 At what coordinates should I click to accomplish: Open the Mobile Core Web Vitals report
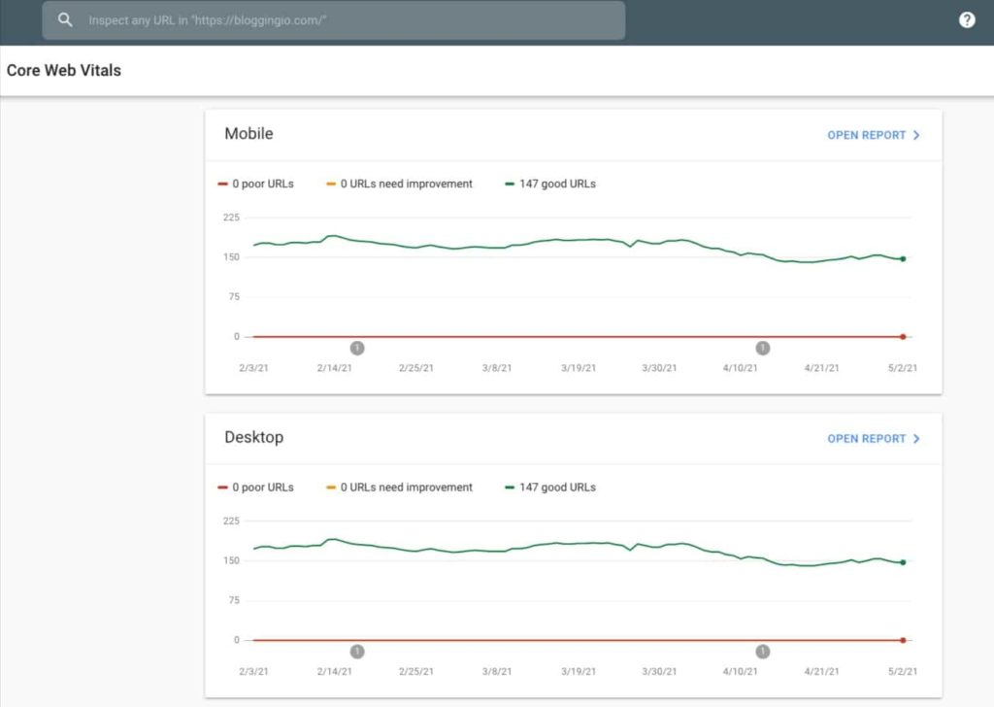(873, 135)
